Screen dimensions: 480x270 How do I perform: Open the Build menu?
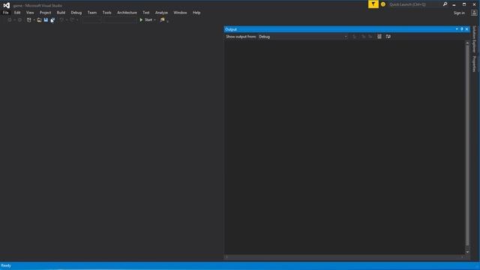(x=61, y=13)
